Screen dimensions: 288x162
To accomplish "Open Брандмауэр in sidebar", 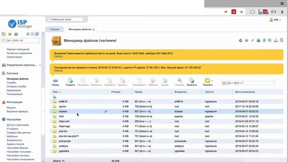I will 13,90.
